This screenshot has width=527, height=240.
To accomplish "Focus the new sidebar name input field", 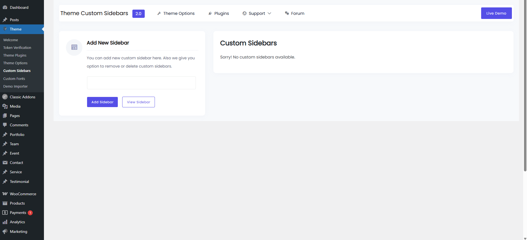I will click(x=141, y=83).
